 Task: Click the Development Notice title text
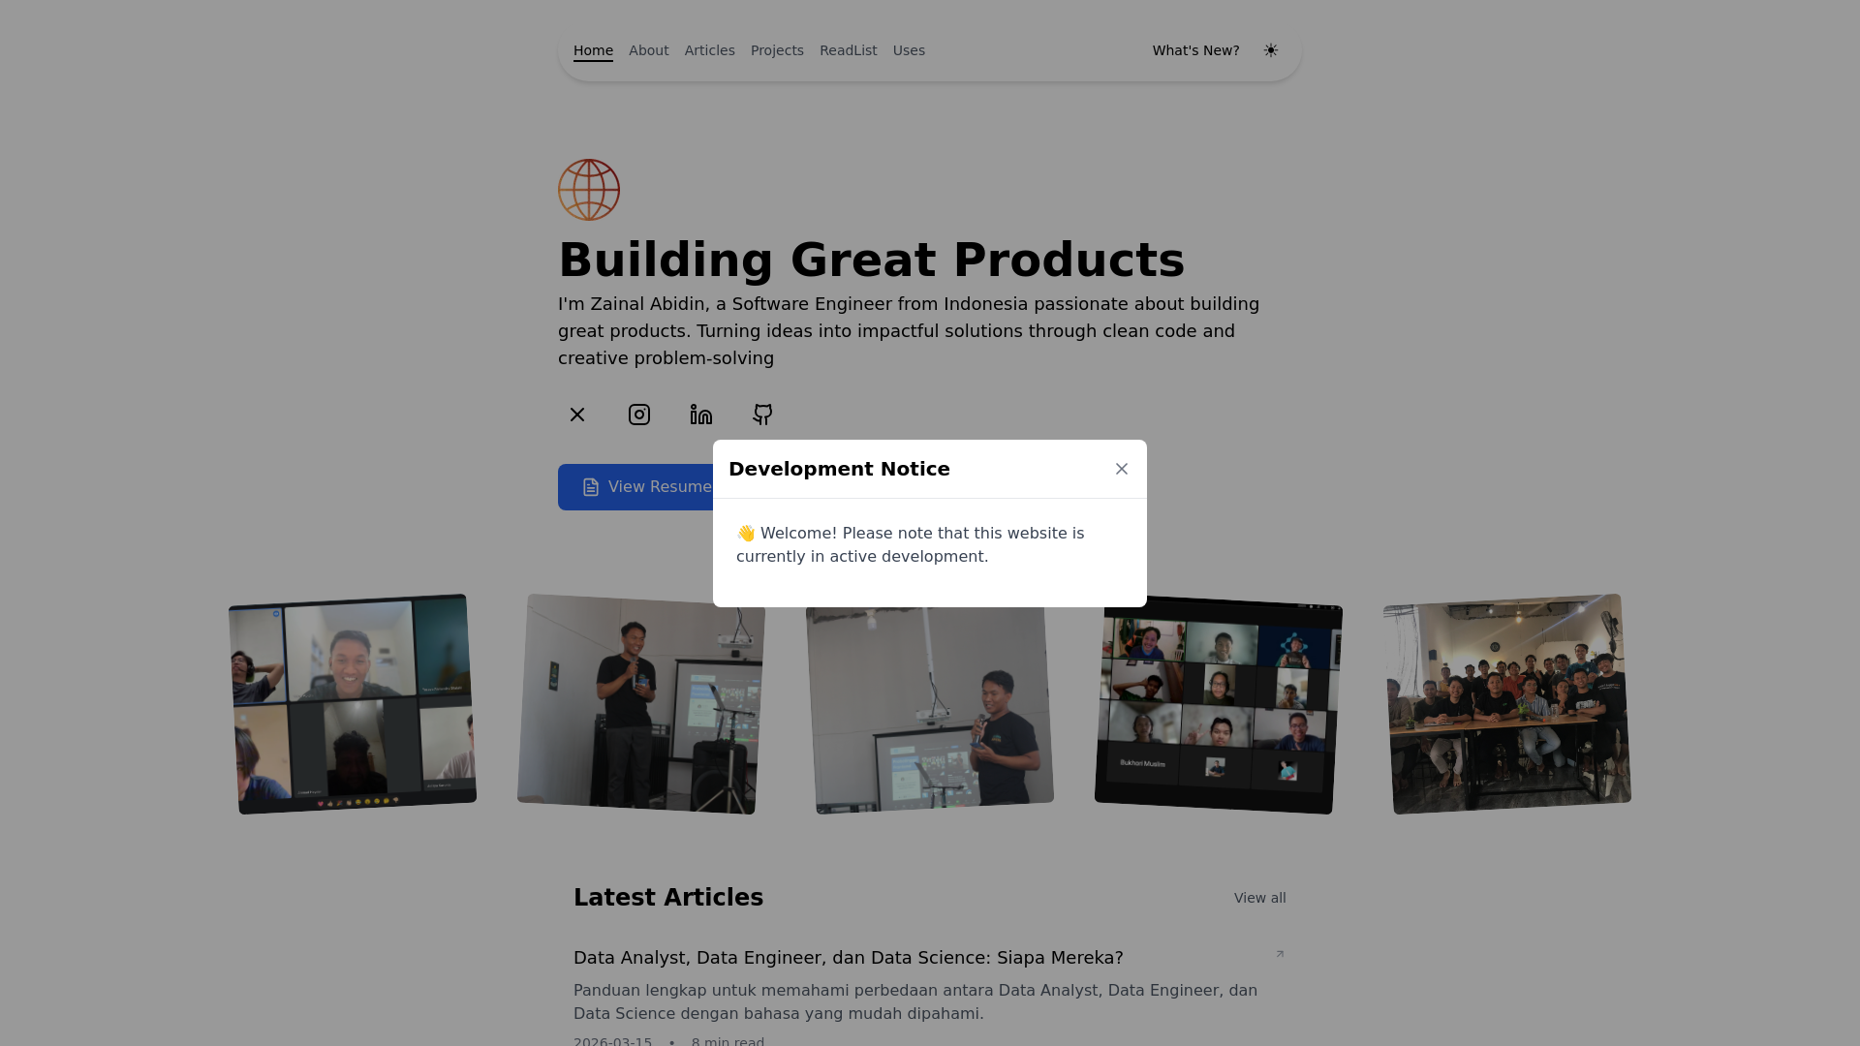[x=839, y=469]
